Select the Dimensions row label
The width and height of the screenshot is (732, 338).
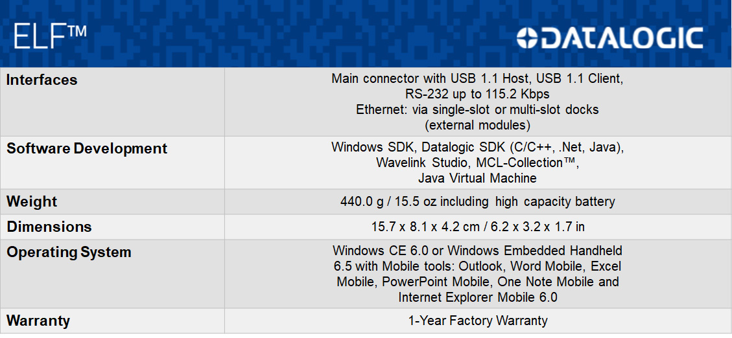click(x=49, y=227)
